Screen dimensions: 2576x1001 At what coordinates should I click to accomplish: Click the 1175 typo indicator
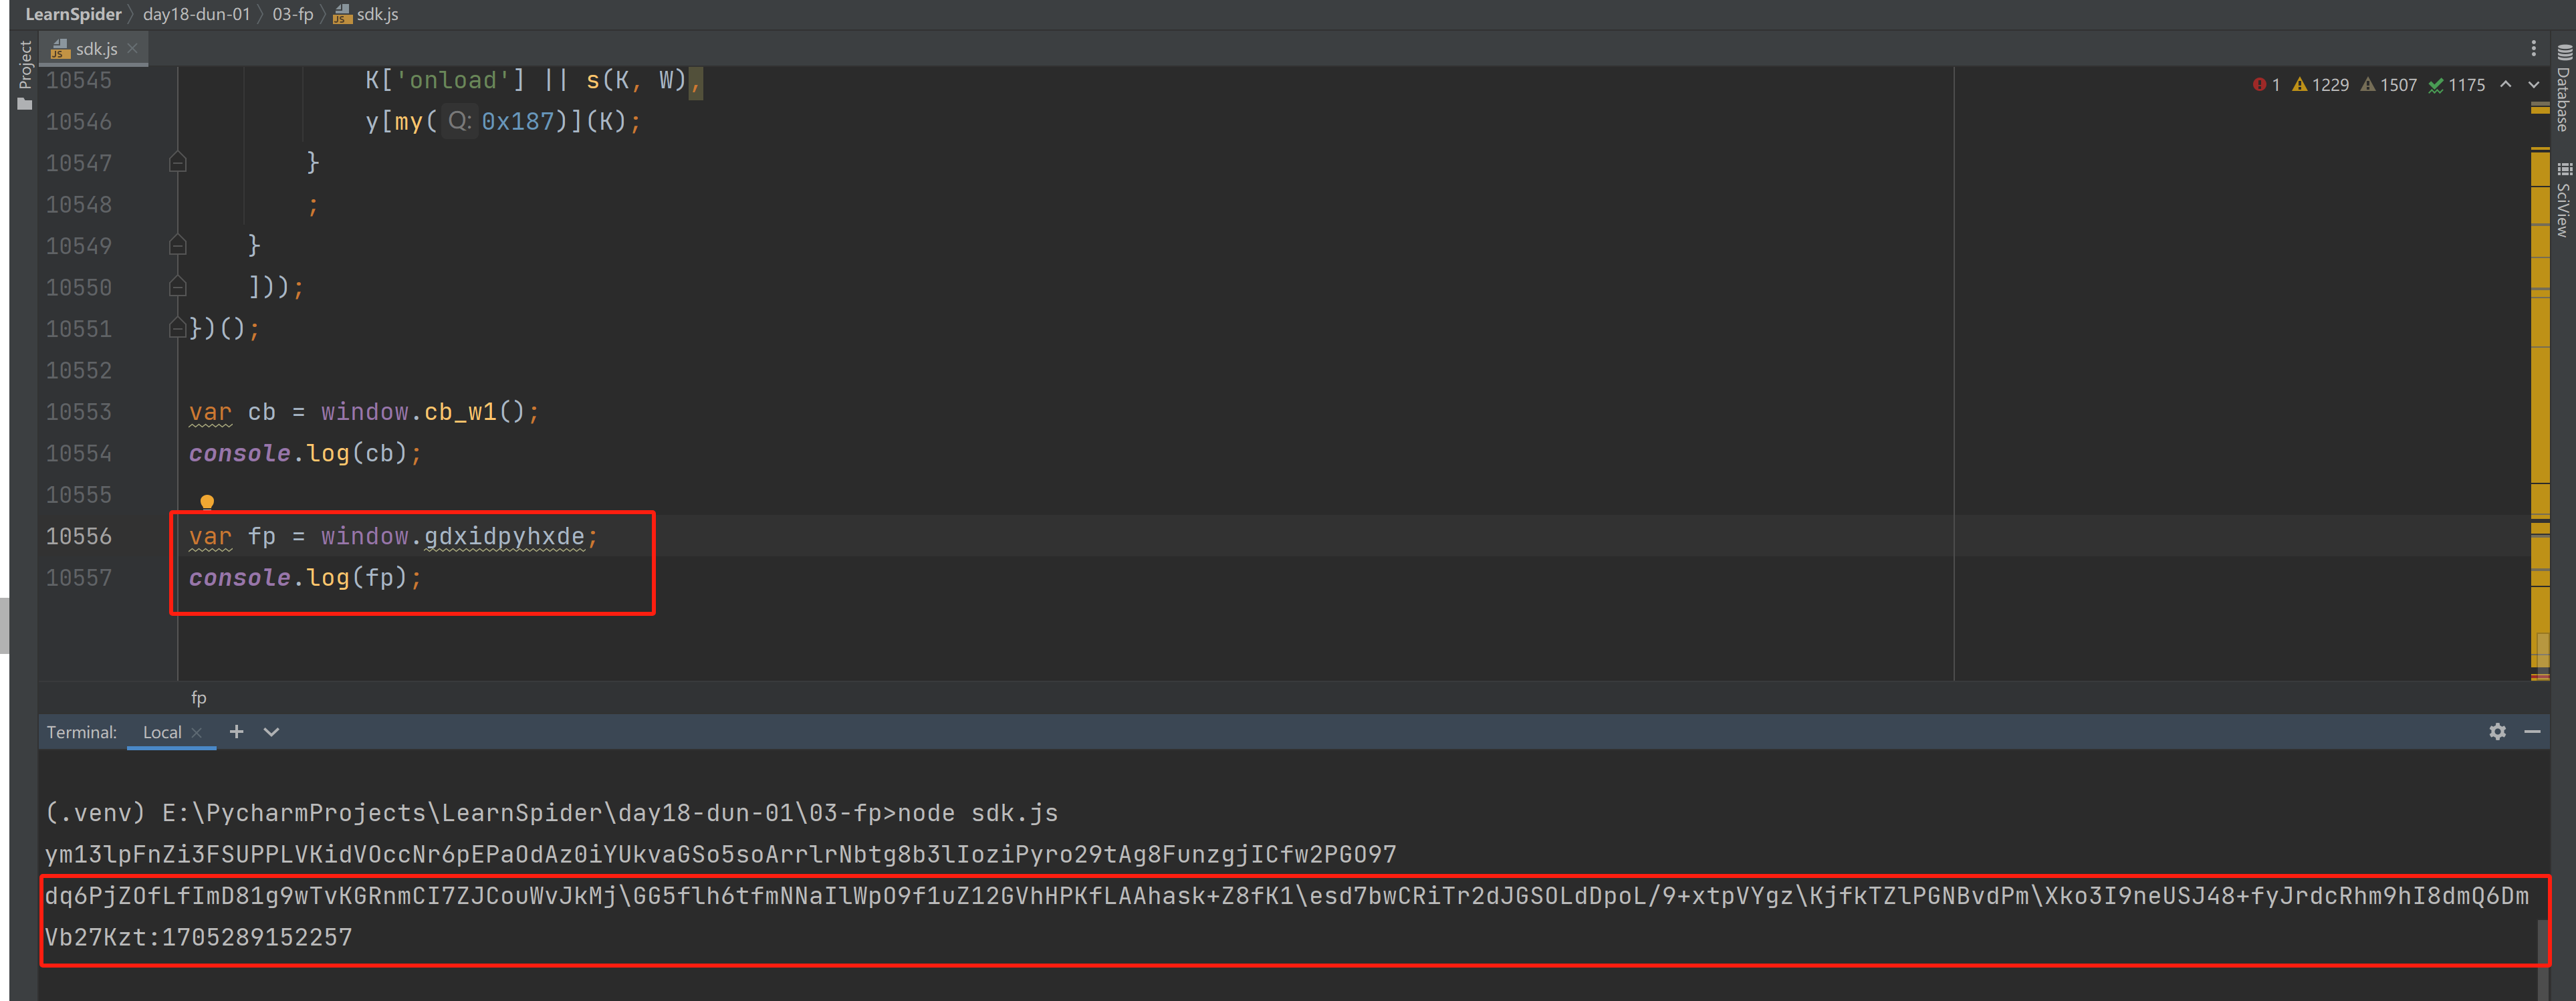[2457, 85]
